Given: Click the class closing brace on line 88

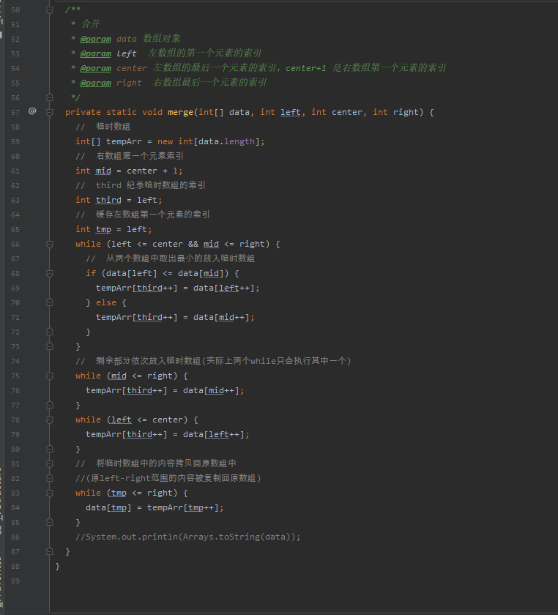Looking at the screenshot, I should click(x=57, y=566).
